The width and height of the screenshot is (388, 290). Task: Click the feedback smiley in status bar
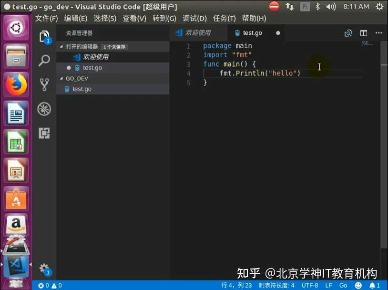(358, 286)
